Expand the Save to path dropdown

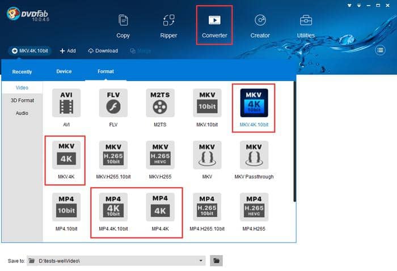pyautogui.click(x=201, y=261)
